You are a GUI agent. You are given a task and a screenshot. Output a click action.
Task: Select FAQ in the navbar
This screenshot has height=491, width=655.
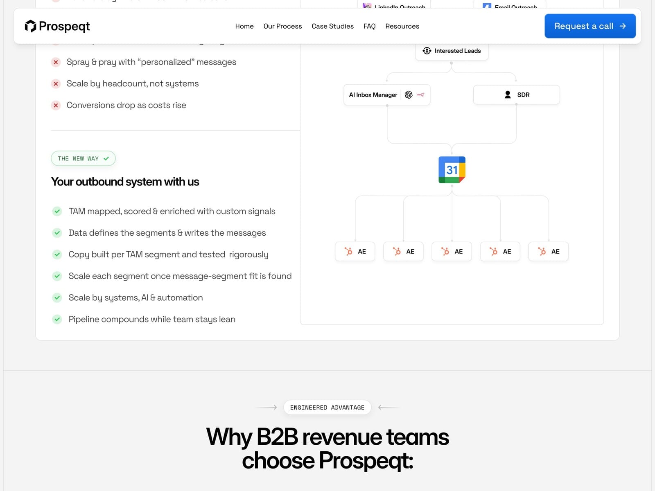369,26
